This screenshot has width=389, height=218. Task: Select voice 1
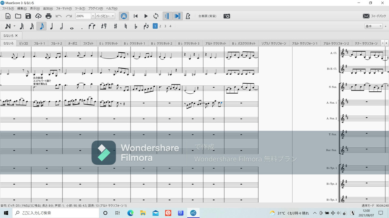[x=155, y=26]
